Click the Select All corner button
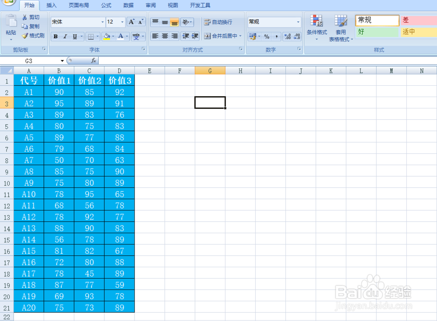The image size is (437, 321). point(7,70)
